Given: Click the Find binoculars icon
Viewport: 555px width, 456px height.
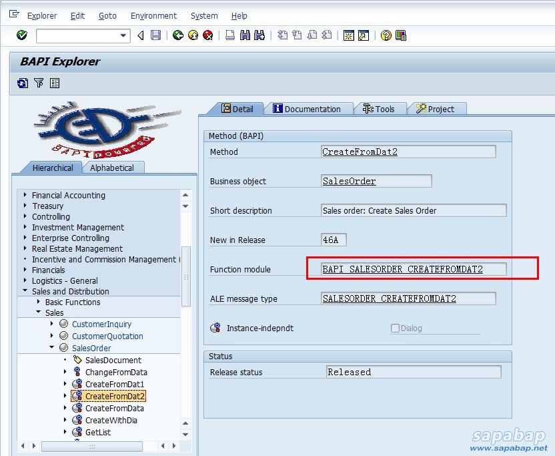Looking at the screenshot, I should pyautogui.click(x=245, y=35).
